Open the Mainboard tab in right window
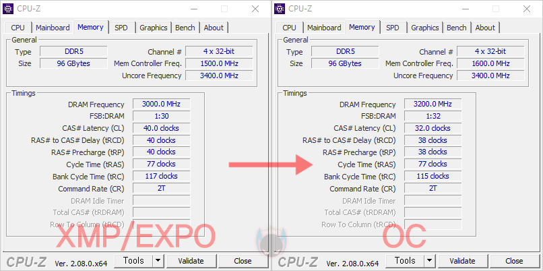 [324, 28]
